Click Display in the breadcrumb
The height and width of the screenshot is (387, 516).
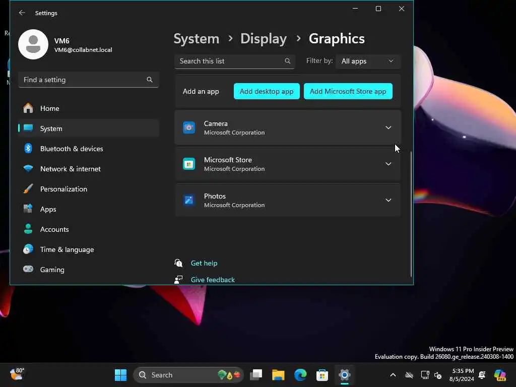click(x=264, y=39)
